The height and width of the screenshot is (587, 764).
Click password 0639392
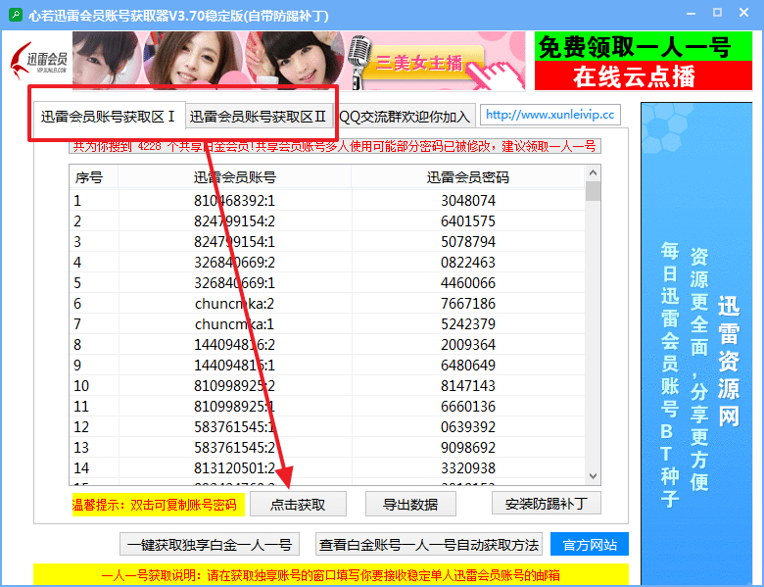coord(468,427)
